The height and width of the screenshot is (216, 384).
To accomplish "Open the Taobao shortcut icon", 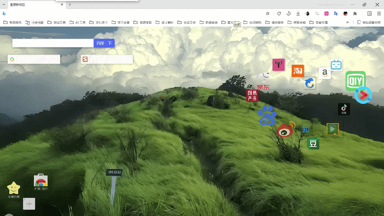I will click(x=298, y=71).
